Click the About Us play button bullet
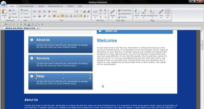The height and width of the screenshot is (109, 204). click(x=32, y=40)
